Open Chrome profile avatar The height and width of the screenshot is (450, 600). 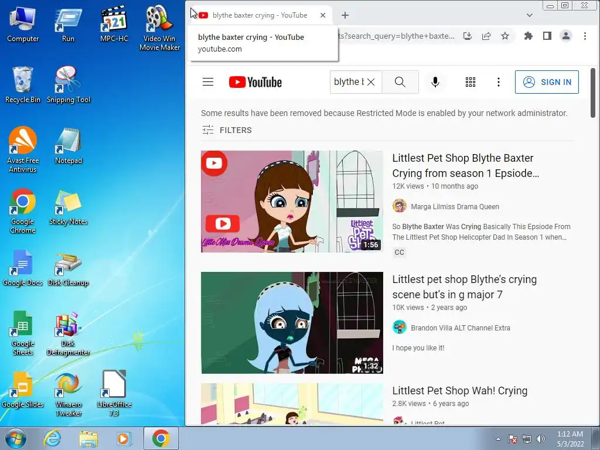(x=566, y=36)
